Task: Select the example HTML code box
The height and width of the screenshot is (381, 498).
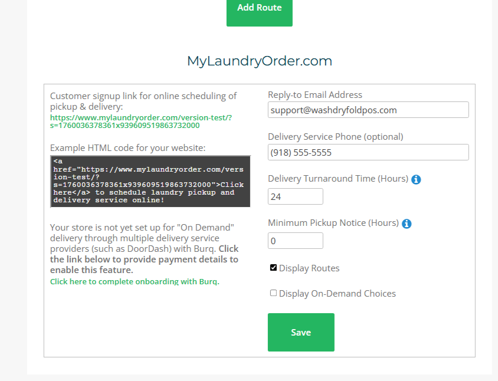Action: click(150, 181)
